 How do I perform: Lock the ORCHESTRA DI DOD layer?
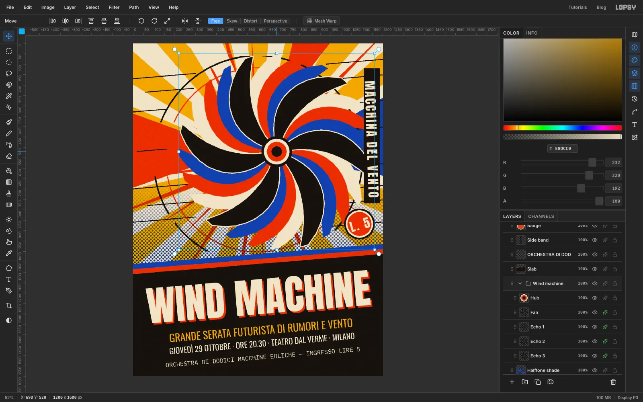coord(615,254)
